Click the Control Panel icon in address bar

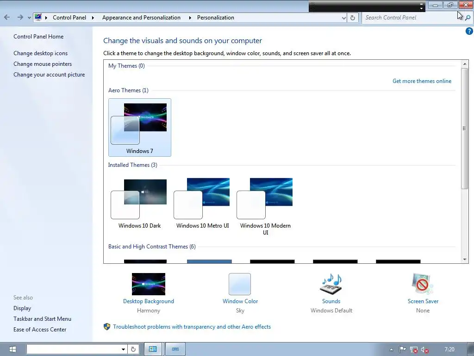pos(38,17)
